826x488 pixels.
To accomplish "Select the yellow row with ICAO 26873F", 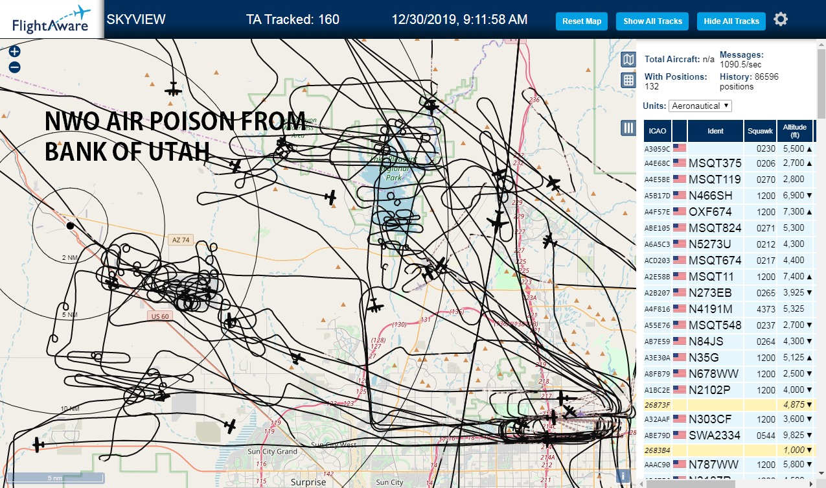I will tap(729, 404).
